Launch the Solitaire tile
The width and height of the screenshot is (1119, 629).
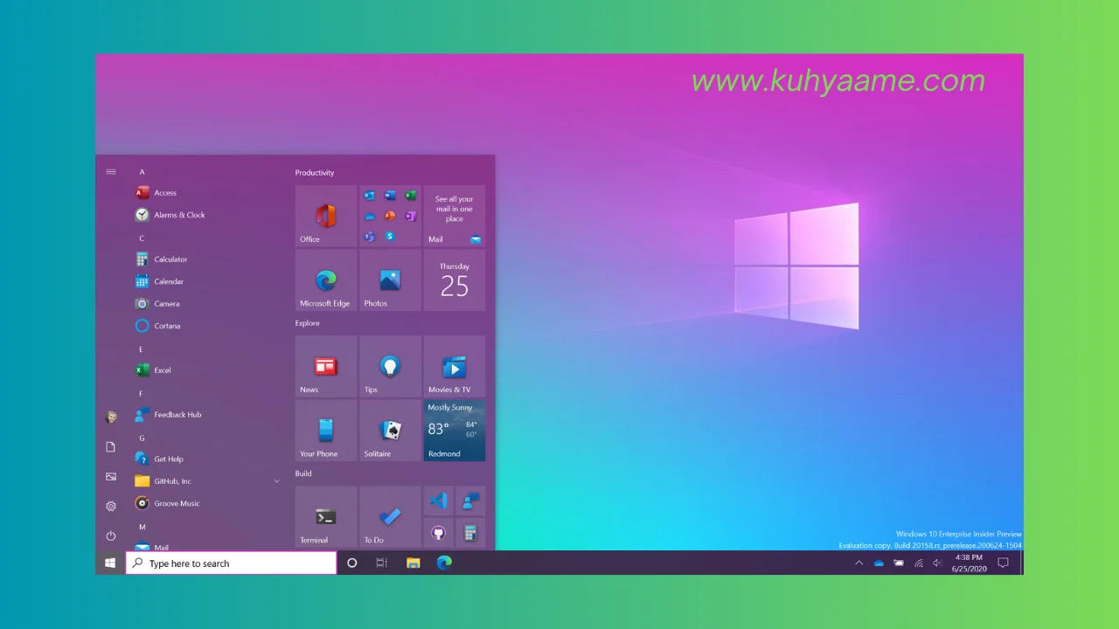coord(390,431)
